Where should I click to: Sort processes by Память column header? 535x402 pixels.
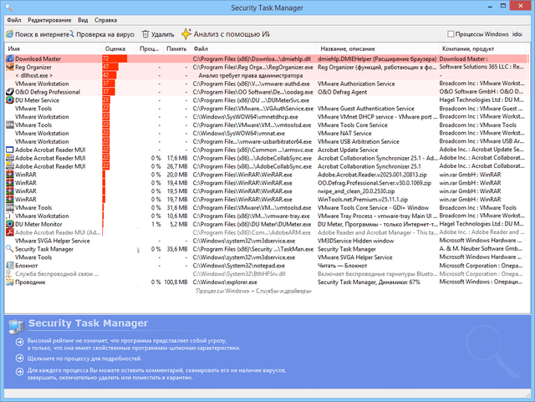(176, 49)
